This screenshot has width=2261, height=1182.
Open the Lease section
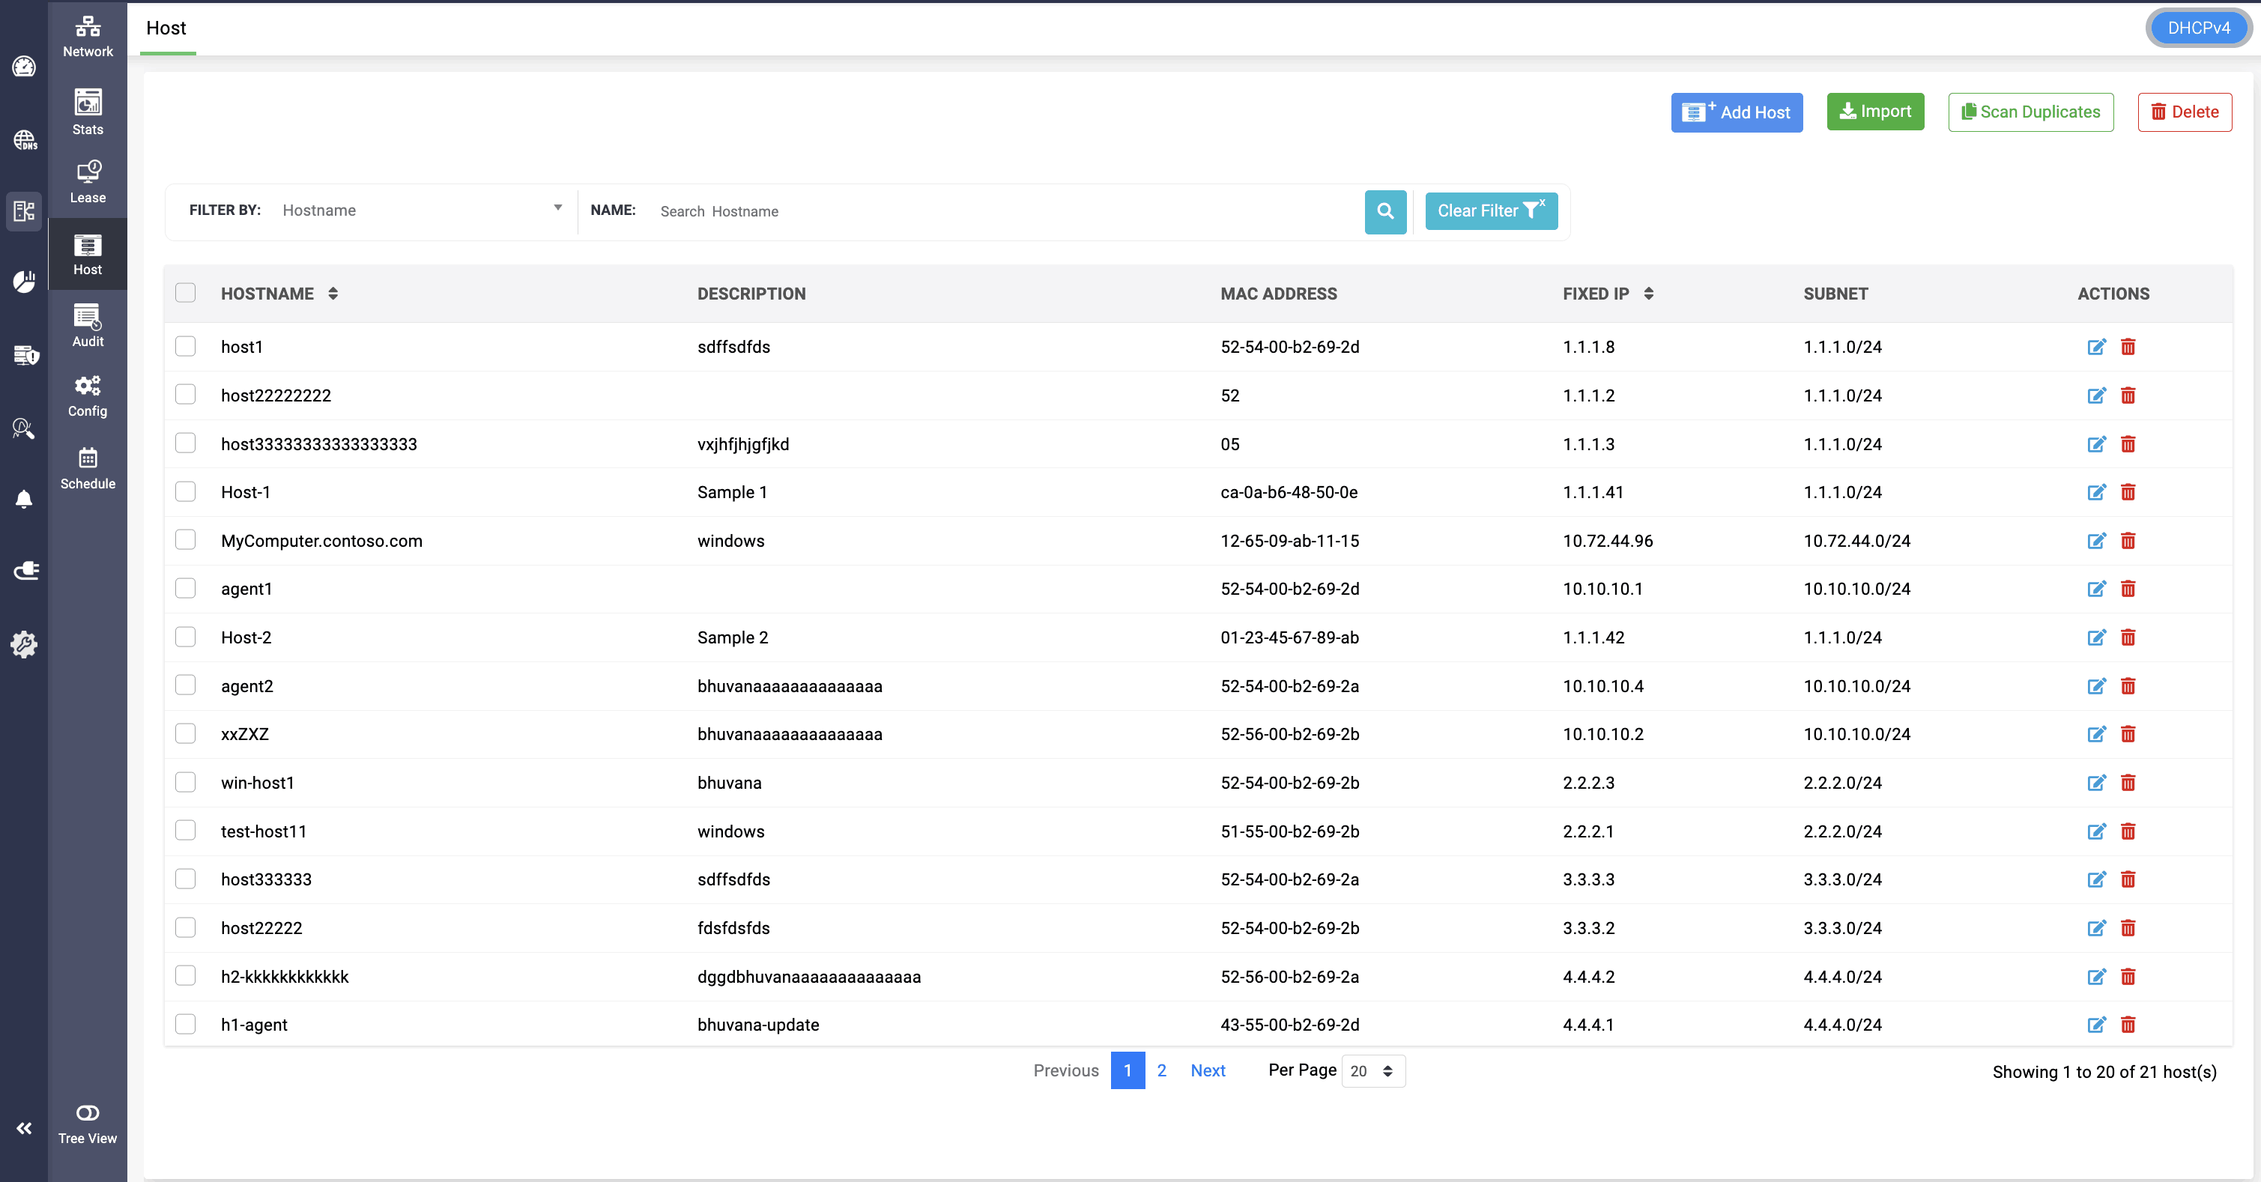click(x=88, y=183)
